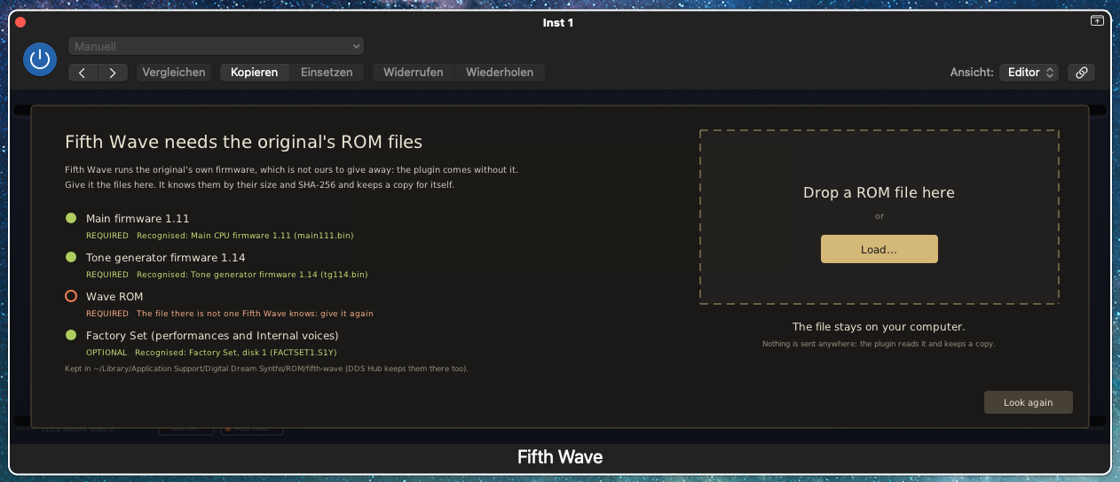Click the Recognised tg114.bin status text
This screenshot has width=1120, height=482.
click(x=252, y=275)
